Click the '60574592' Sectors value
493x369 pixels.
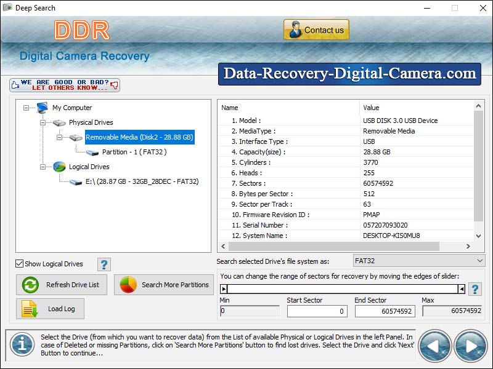click(378, 183)
